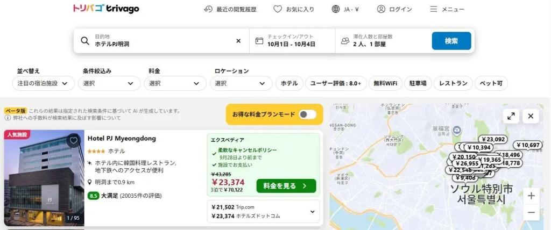Click the 8.5 rating badge
Viewport: 551px width, 230px height.
click(93, 196)
